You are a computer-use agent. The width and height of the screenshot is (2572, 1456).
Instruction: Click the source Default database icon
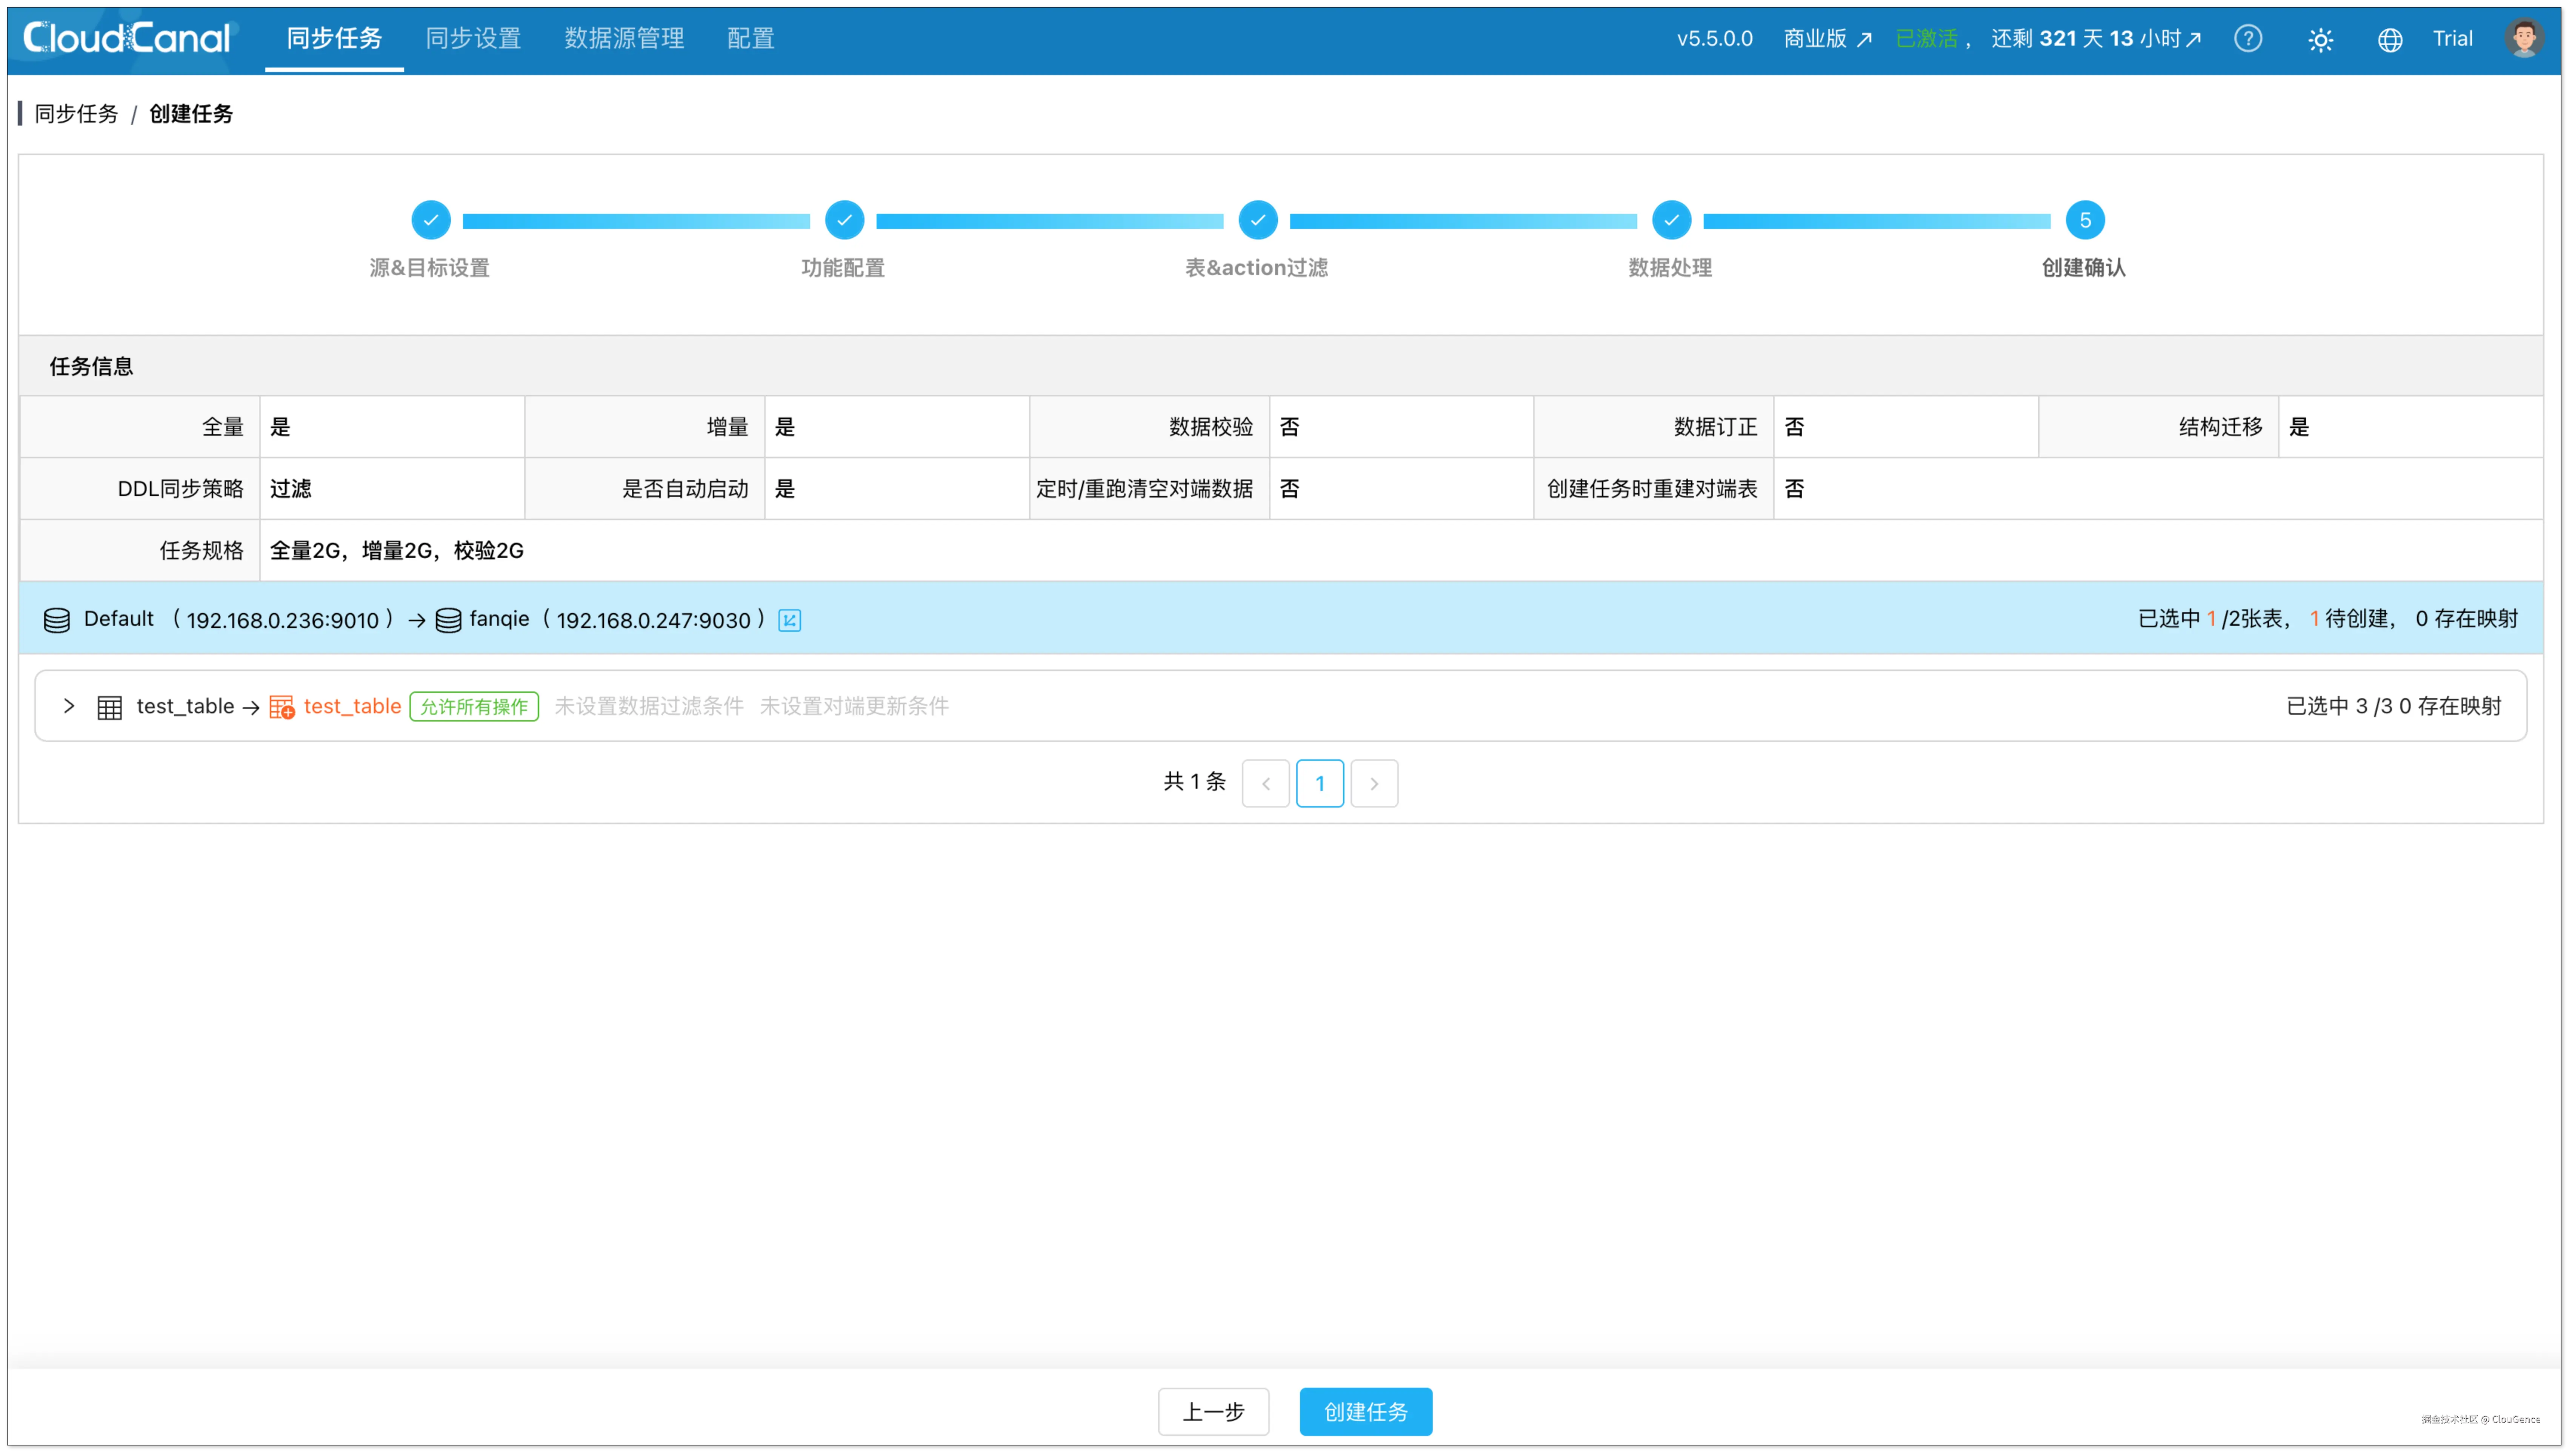[x=57, y=620]
